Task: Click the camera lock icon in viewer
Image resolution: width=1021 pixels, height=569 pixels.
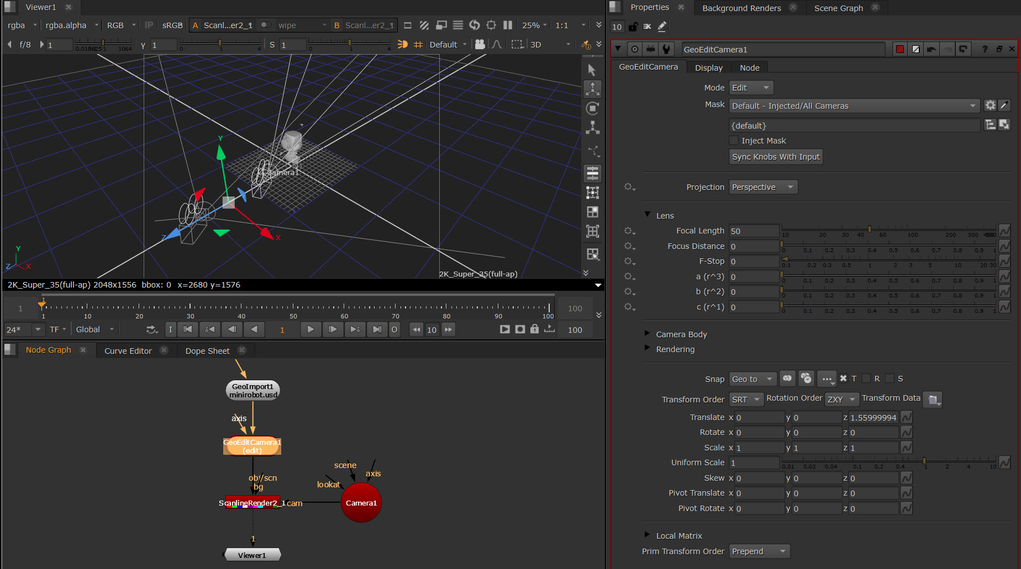Action: pos(480,45)
